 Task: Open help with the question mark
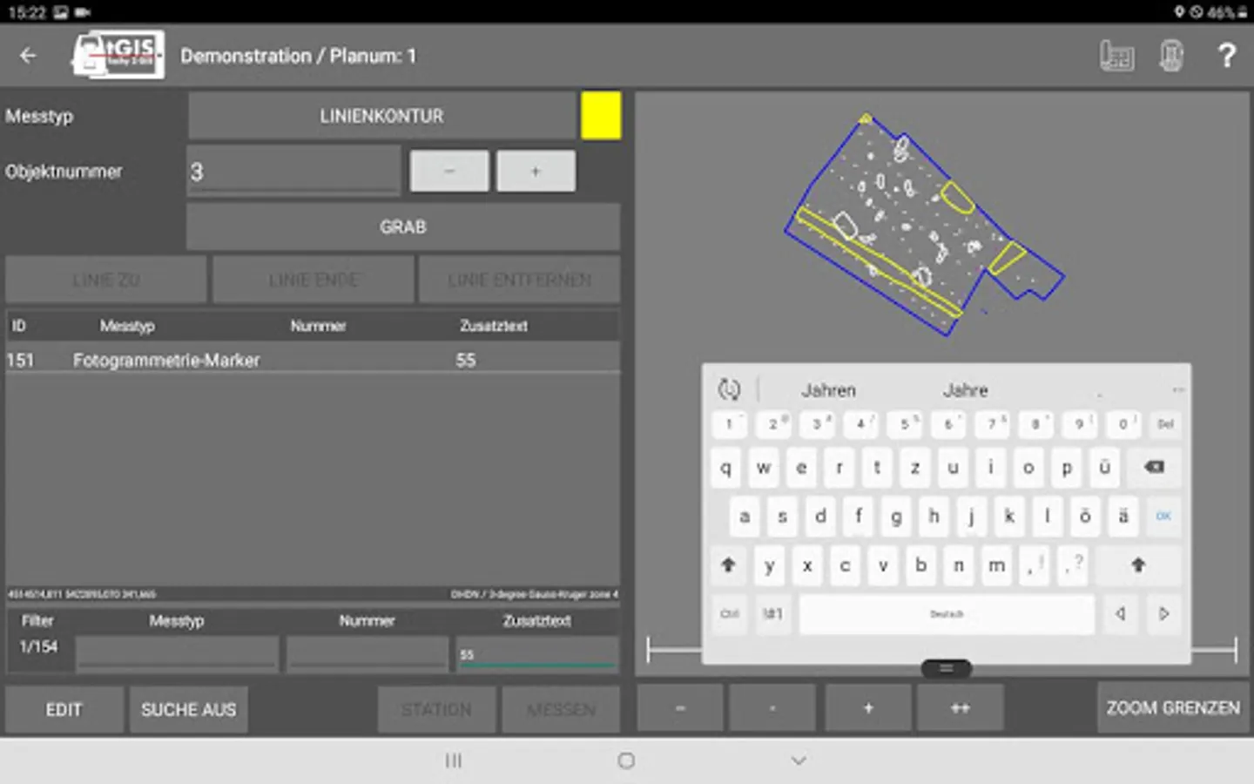click(1226, 56)
